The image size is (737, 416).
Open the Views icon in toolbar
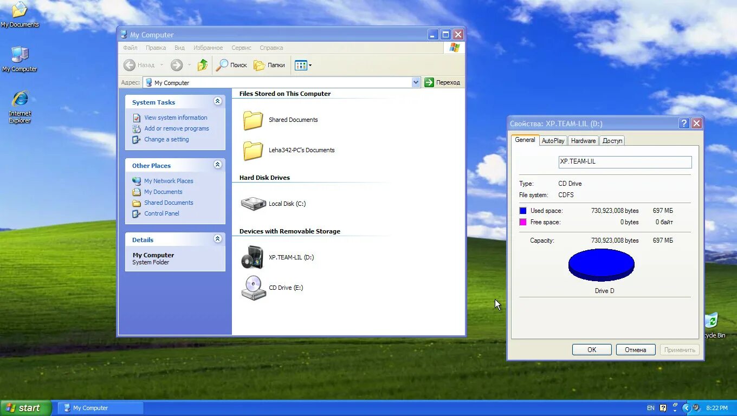click(x=301, y=65)
